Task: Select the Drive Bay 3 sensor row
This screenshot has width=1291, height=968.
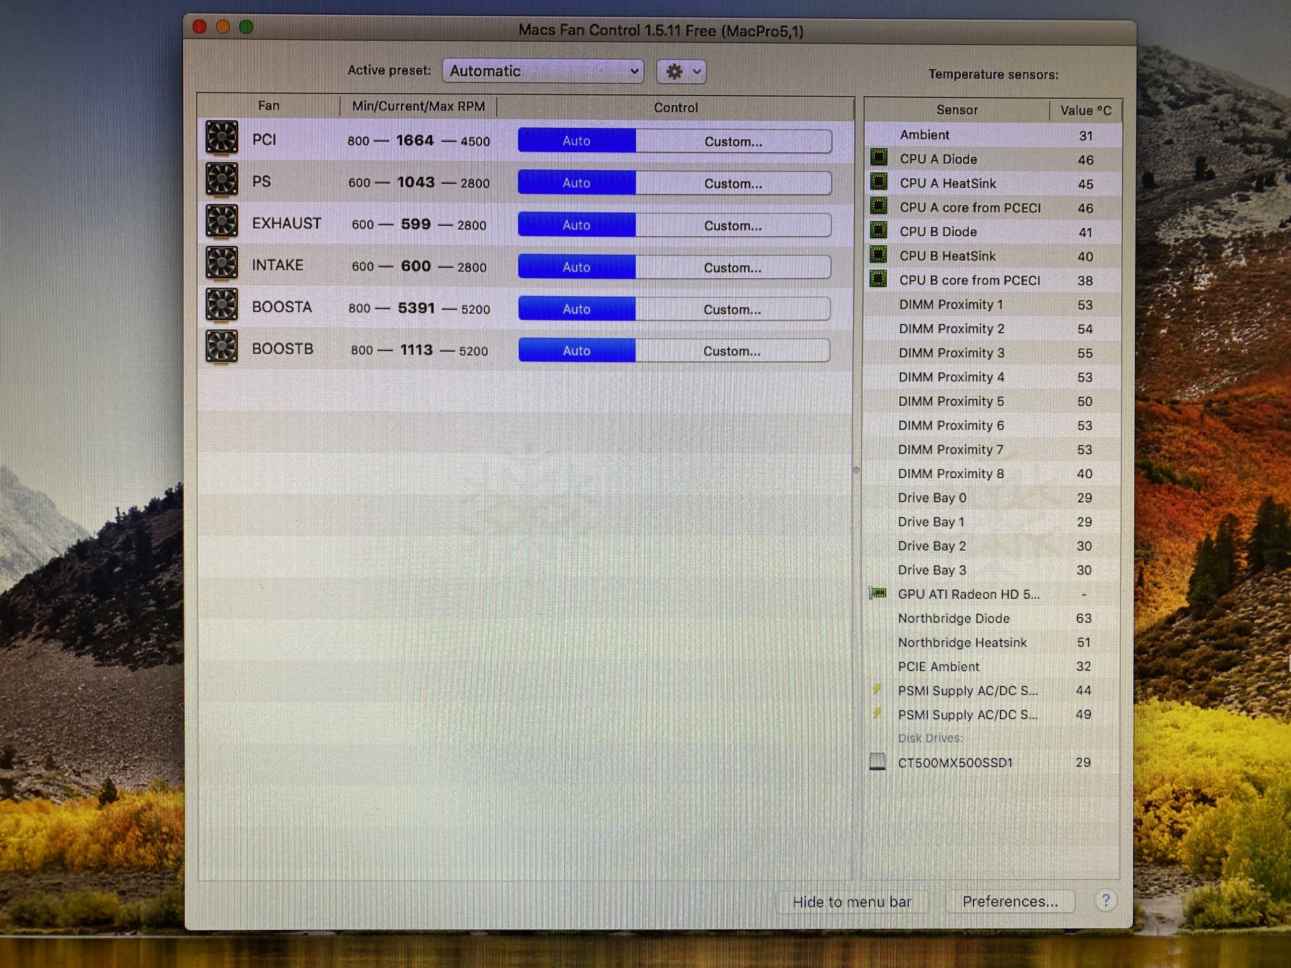Action: pyautogui.click(x=991, y=570)
